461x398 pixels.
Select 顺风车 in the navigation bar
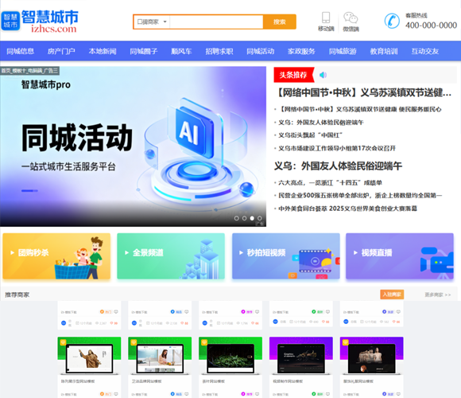tap(181, 51)
